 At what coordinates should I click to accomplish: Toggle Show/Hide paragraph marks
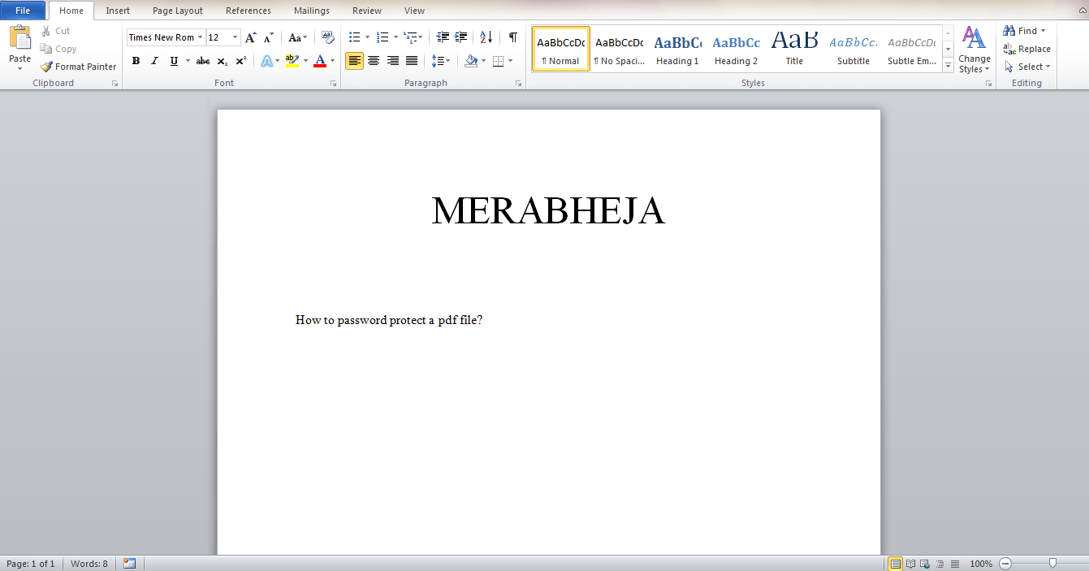click(512, 37)
